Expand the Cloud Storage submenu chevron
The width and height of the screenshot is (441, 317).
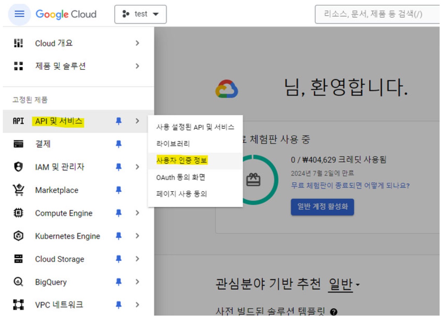(137, 259)
